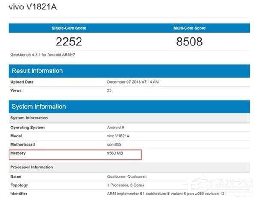This screenshot has width=257, height=197.
Task: Select the 'Identifier' label
Action: click(19, 194)
